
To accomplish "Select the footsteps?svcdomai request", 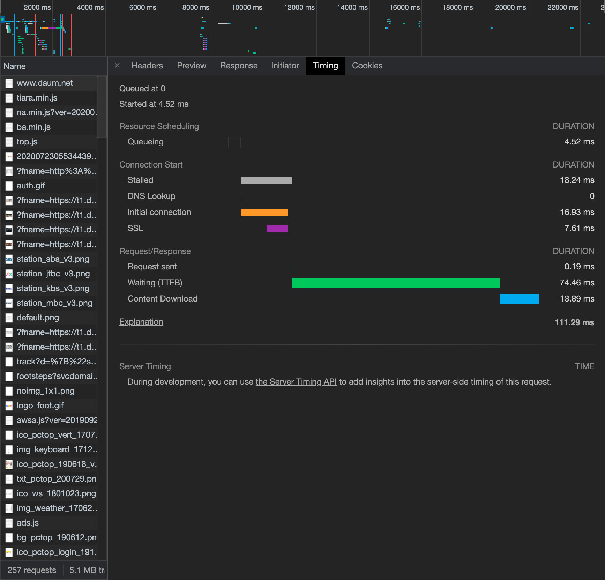I will pyautogui.click(x=49, y=376).
